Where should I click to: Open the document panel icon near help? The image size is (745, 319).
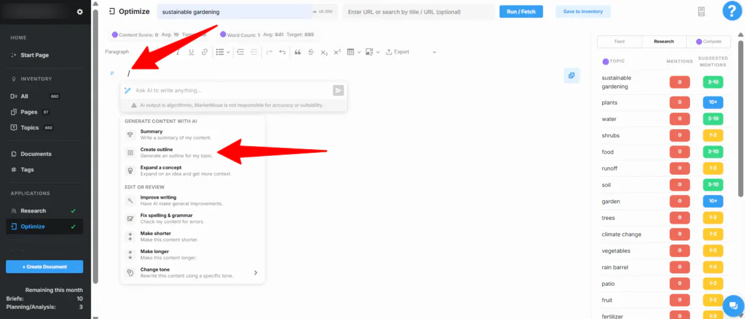point(701,12)
